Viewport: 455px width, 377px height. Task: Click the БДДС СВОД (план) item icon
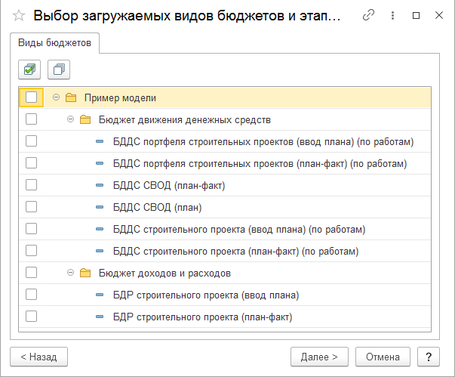(x=100, y=207)
